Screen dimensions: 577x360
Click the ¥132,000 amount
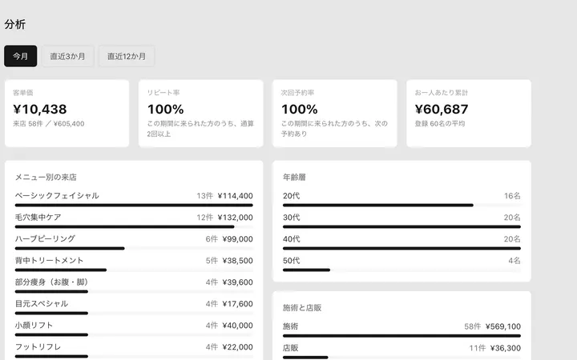(235, 218)
